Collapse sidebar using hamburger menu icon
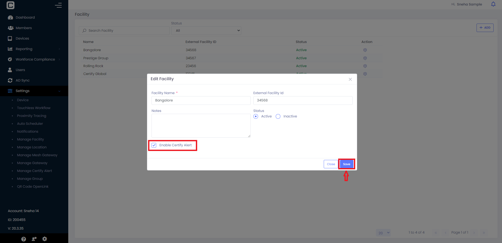Screen dimensions: 502x243 [x=58, y=5]
